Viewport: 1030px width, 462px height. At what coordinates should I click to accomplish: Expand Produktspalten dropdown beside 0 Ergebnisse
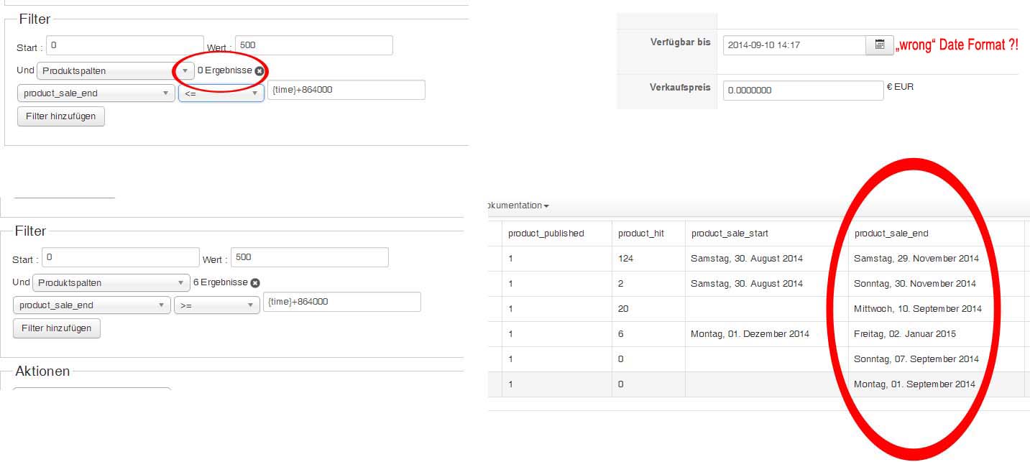[x=115, y=71]
